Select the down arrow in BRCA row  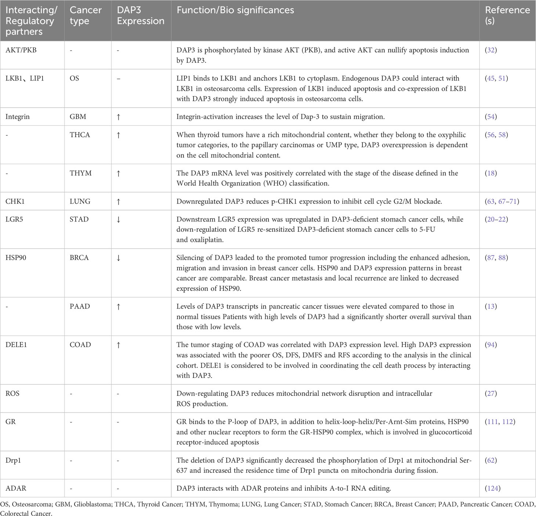118,258
